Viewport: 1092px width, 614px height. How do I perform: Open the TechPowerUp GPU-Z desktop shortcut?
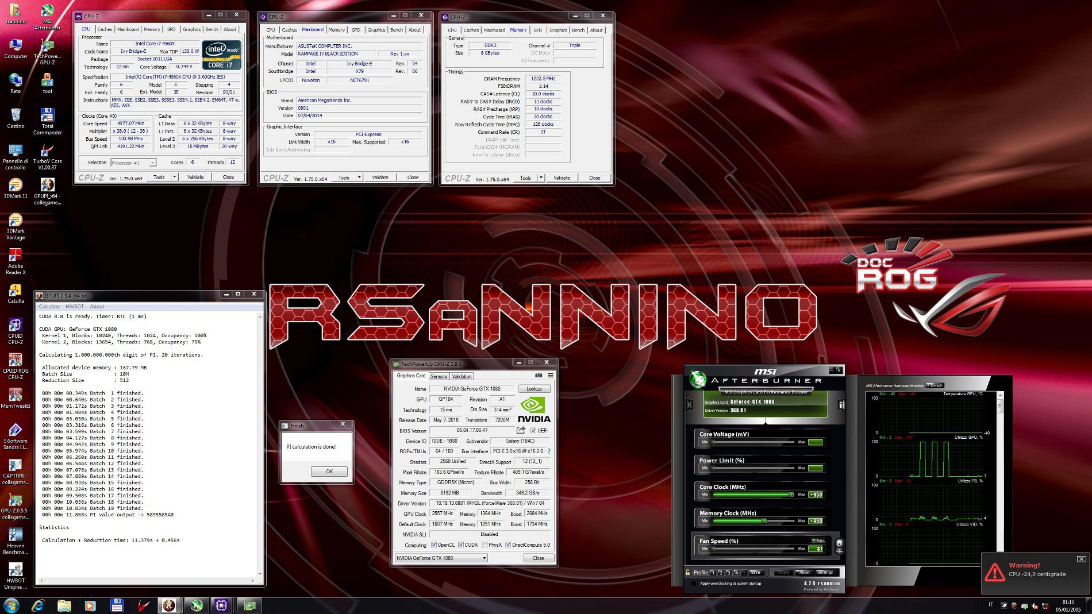point(47,52)
